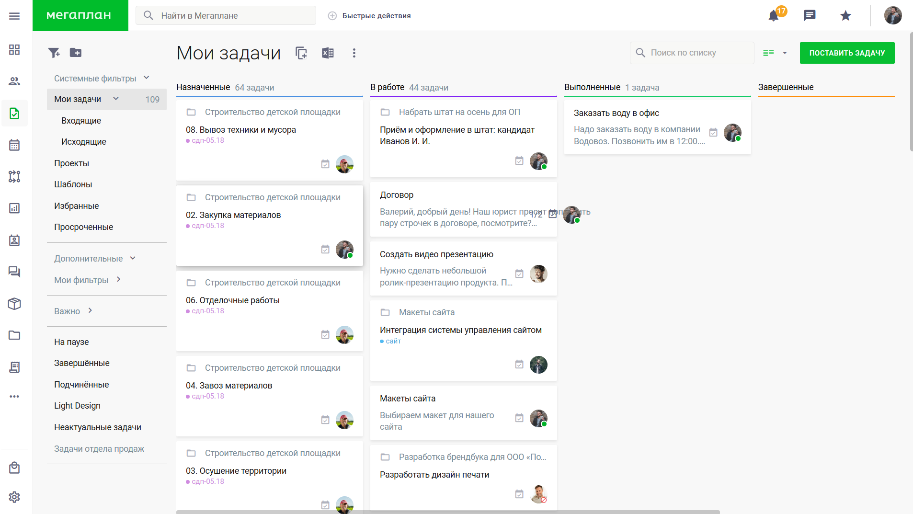
Task: Expand the Дополнительные section
Action: [133, 258]
